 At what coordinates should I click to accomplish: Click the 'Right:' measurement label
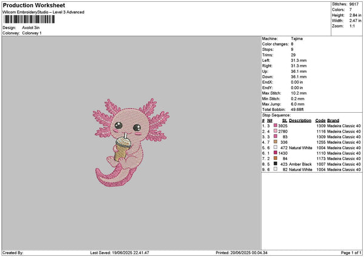[267, 66]
